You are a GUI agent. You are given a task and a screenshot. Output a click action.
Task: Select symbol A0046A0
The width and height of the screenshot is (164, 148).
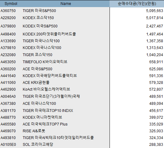tap(8, 97)
